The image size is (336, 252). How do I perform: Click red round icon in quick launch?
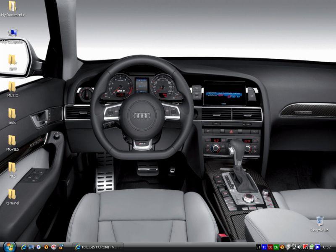click(54, 247)
